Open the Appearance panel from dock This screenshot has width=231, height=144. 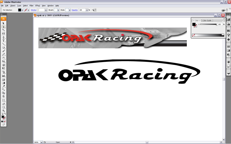tap(228, 62)
